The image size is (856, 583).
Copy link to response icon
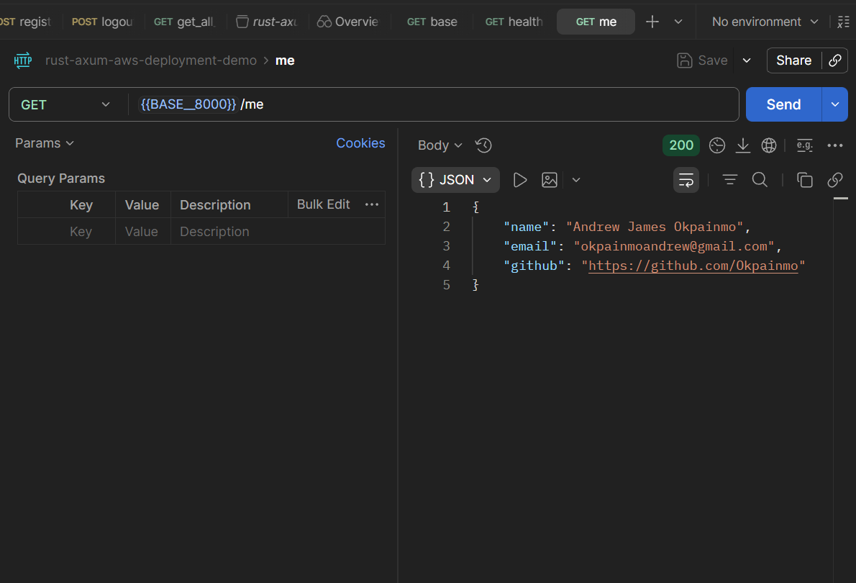[834, 180]
